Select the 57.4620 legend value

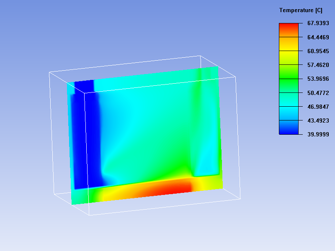point(318,65)
